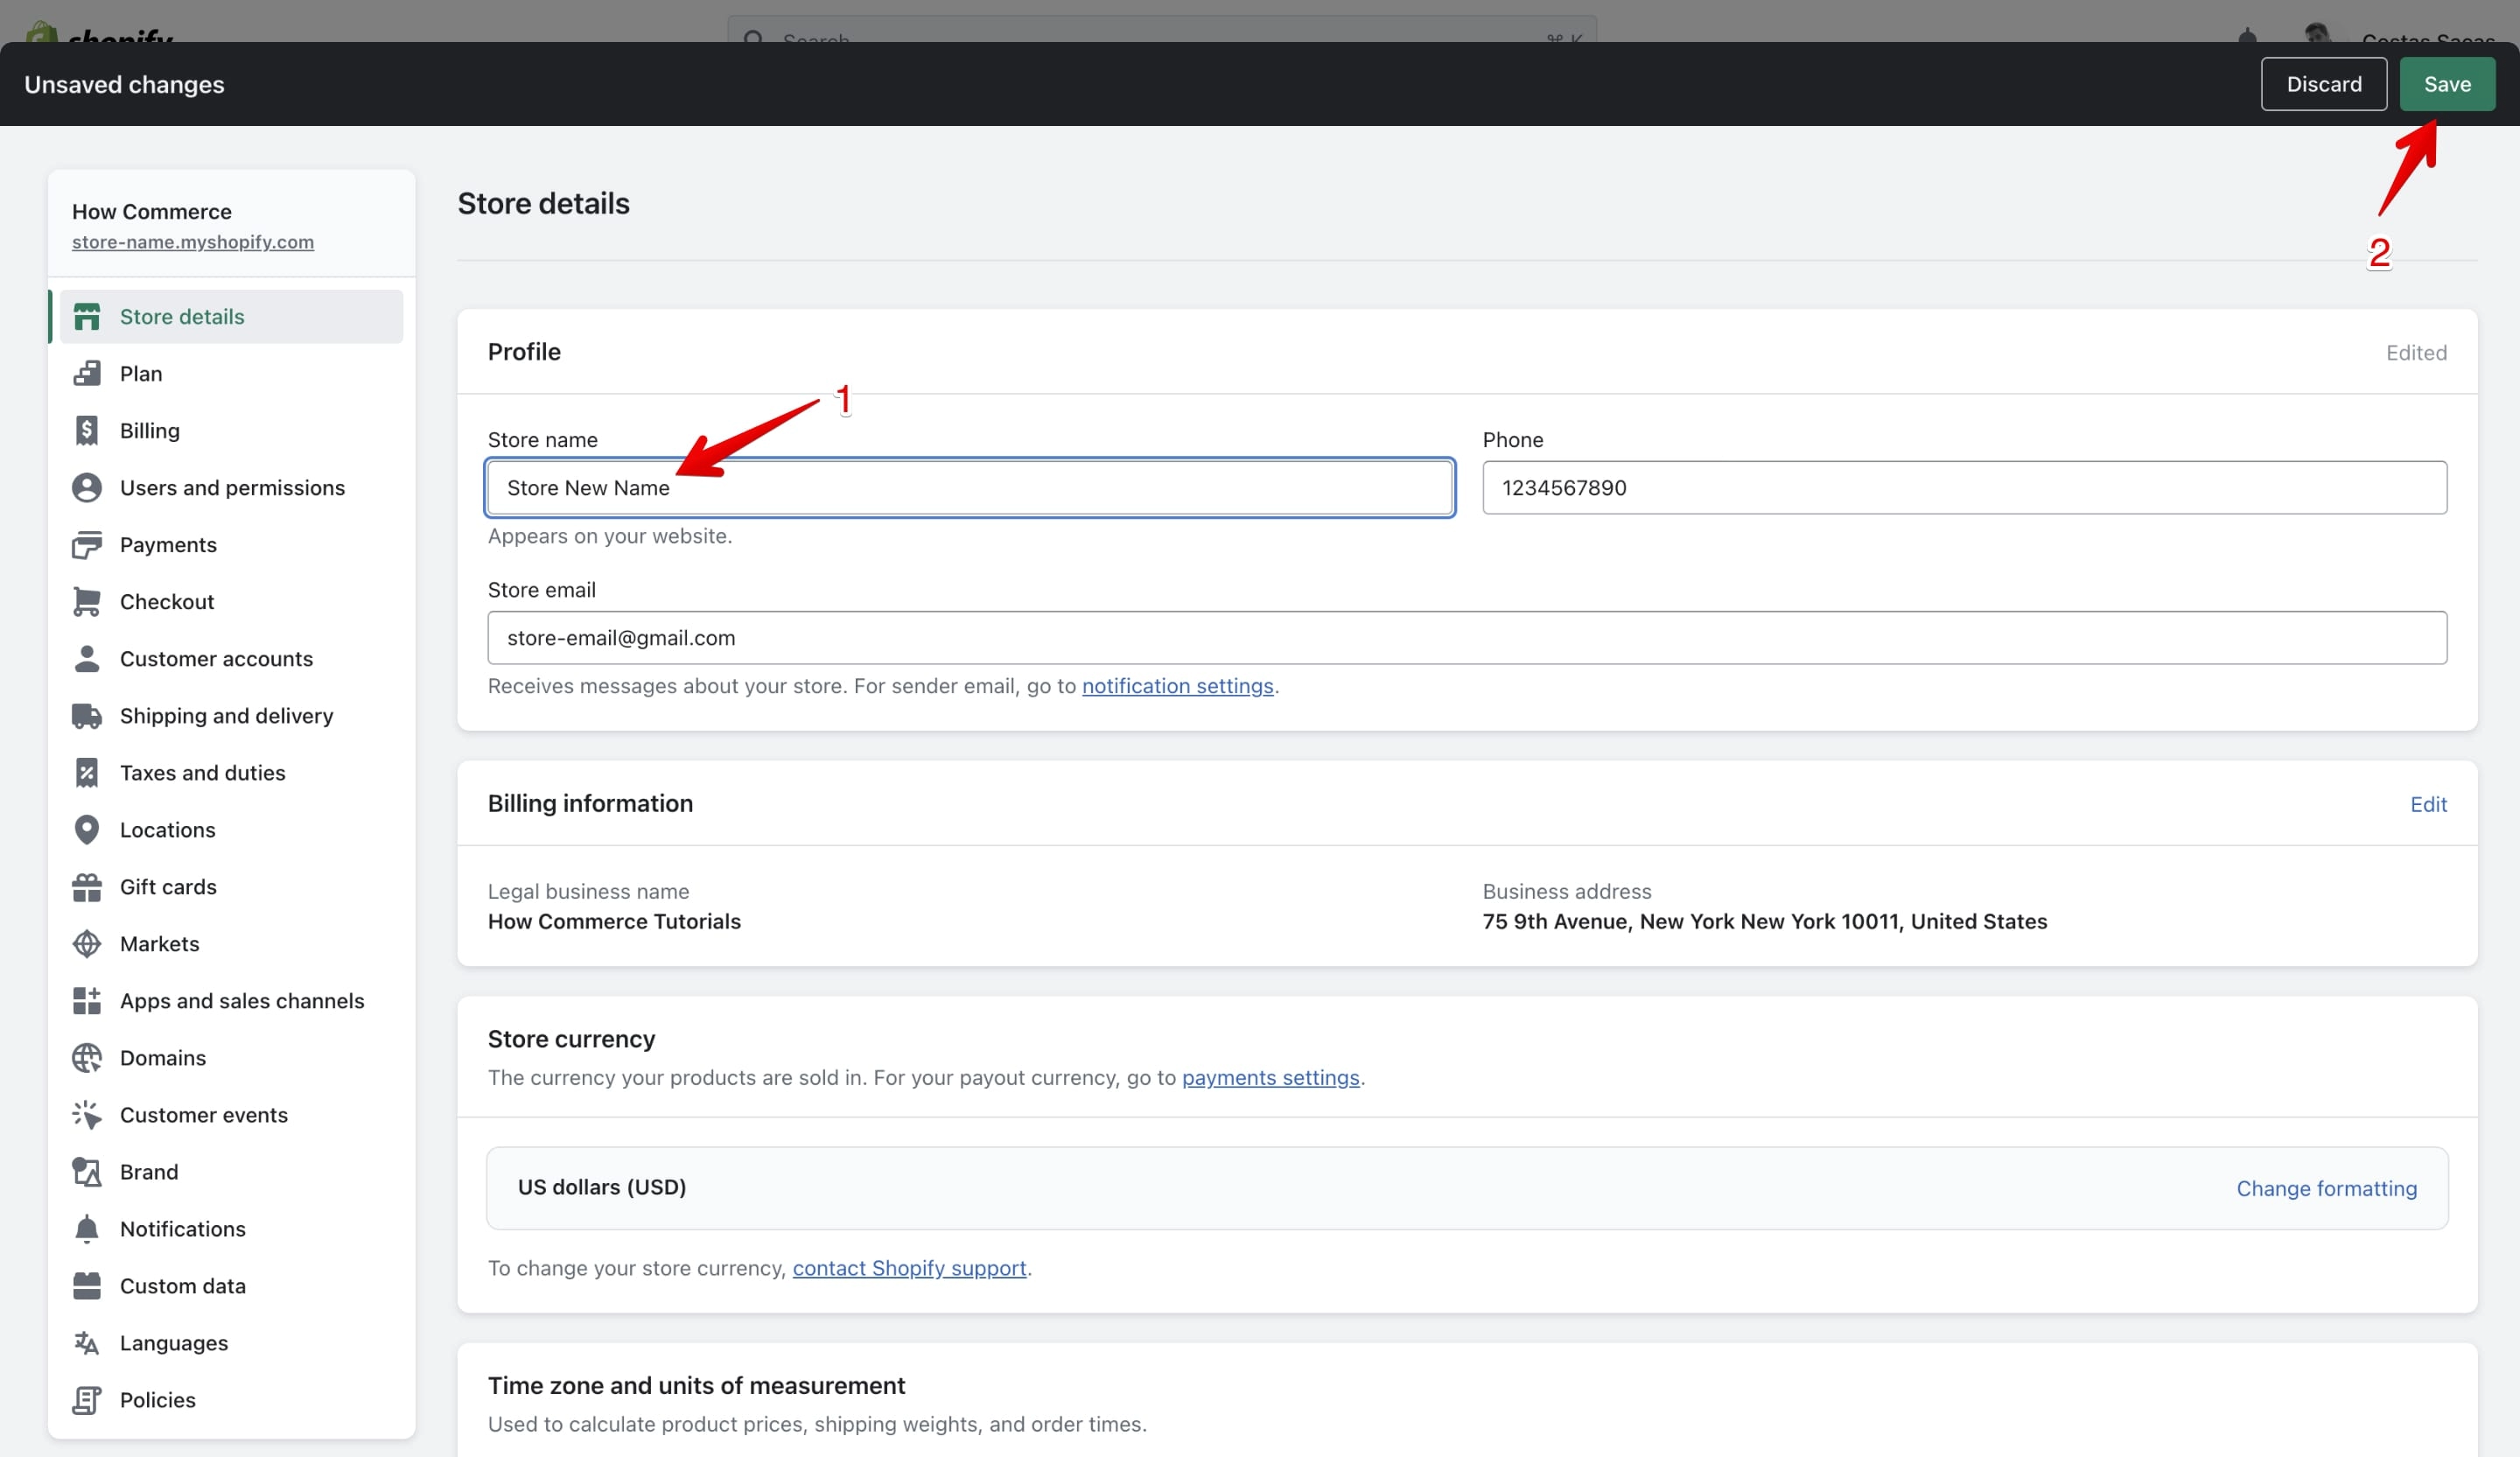The height and width of the screenshot is (1457, 2520).
Task: Open Policies settings
Action: (231, 1400)
